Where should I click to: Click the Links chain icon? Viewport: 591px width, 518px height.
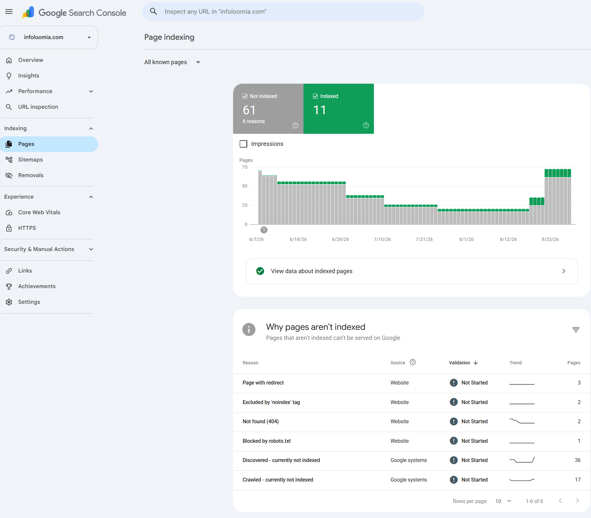[x=9, y=271]
